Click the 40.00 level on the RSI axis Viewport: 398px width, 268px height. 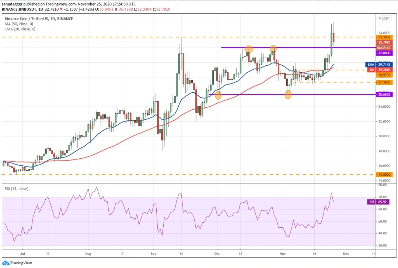click(383, 233)
